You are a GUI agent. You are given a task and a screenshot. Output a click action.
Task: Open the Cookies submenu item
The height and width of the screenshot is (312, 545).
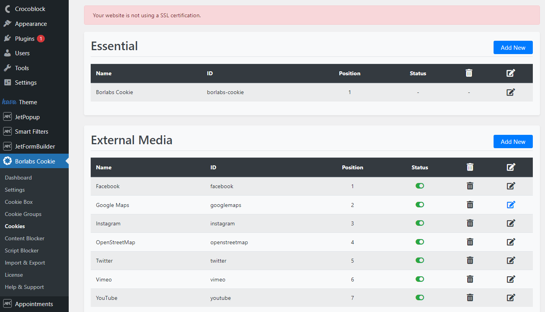[15, 226]
